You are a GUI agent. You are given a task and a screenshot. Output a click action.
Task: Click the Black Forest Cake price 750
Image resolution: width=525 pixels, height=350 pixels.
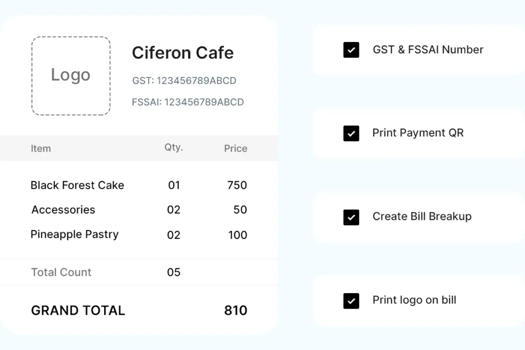coord(237,186)
